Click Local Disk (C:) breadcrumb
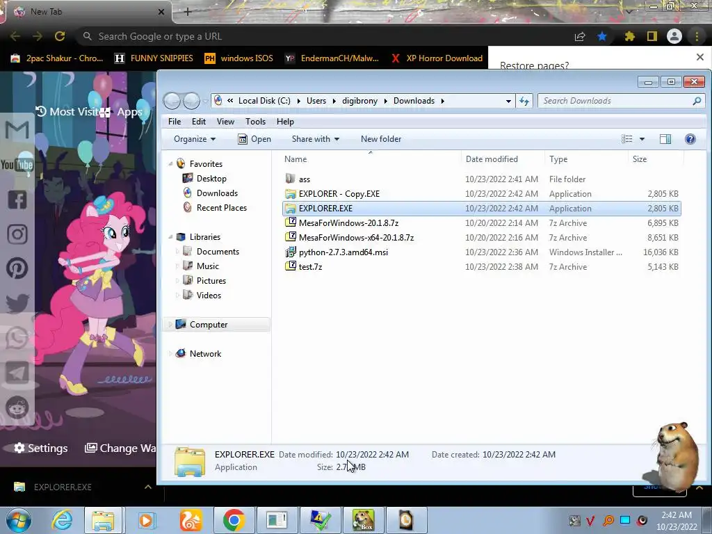This screenshot has height=534, width=712. pos(264,101)
